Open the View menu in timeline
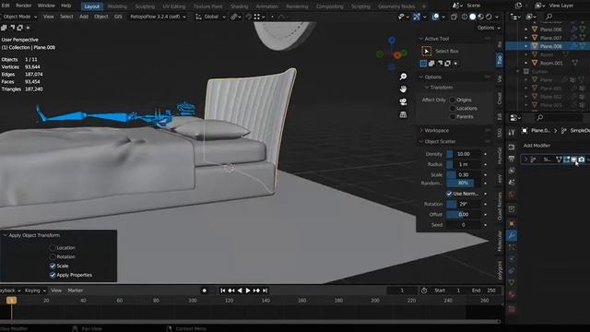 (56, 290)
